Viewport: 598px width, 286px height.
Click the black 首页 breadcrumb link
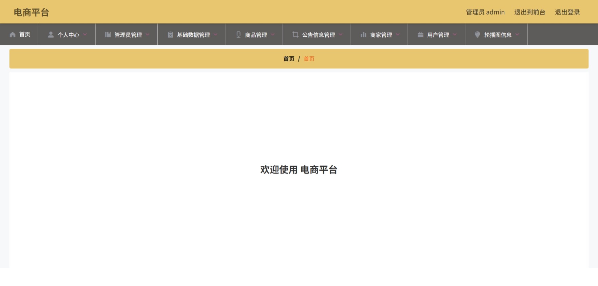pos(289,59)
